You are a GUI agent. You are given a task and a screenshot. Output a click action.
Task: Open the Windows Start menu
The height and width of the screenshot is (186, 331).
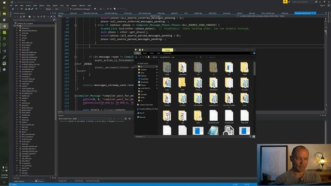(4, 2)
